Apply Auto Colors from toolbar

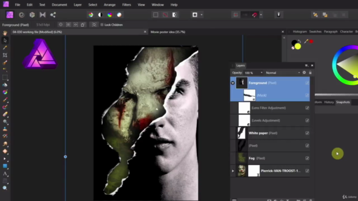click(110, 15)
